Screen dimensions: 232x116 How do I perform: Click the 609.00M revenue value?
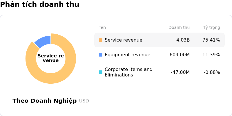[x=180, y=55]
